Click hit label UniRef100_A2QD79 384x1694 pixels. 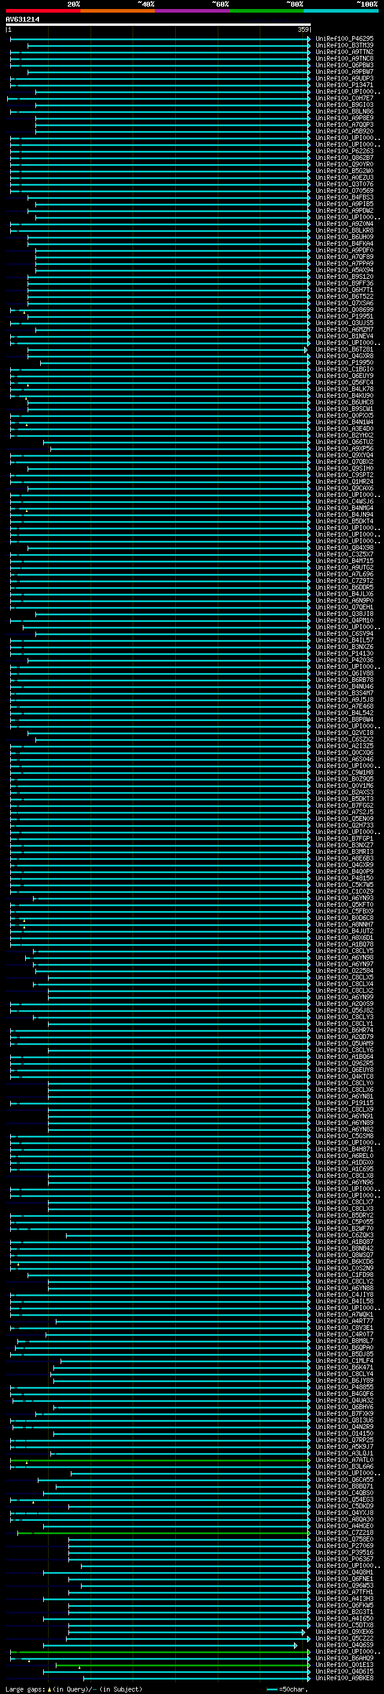(344, 1037)
